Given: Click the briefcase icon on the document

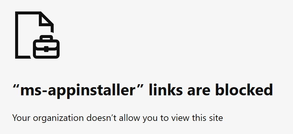Looking at the screenshot, I should tap(46, 47).
